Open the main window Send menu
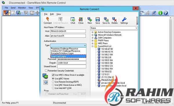 (x=13, y=8)
